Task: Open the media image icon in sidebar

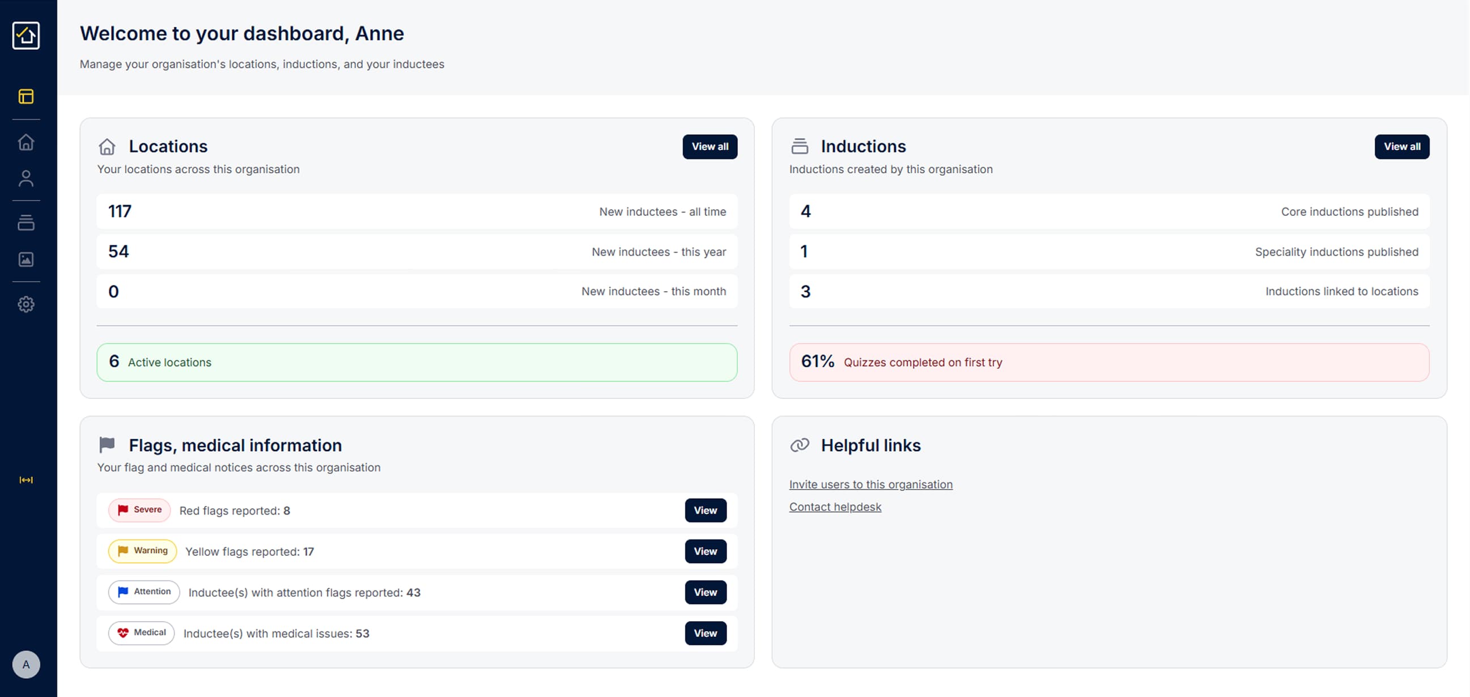Action: click(x=26, y=259)
